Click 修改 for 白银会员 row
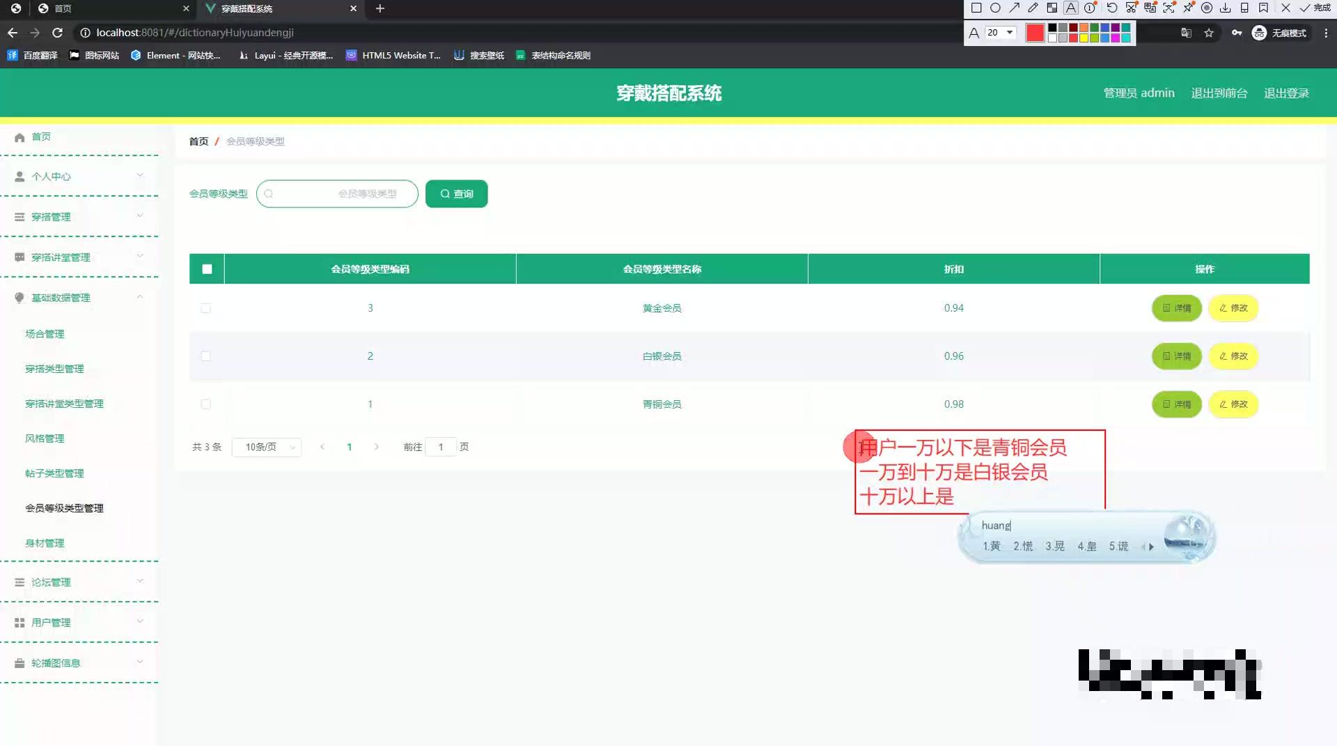Viewport: 1337px width, 746px height. click(1233, 356)
